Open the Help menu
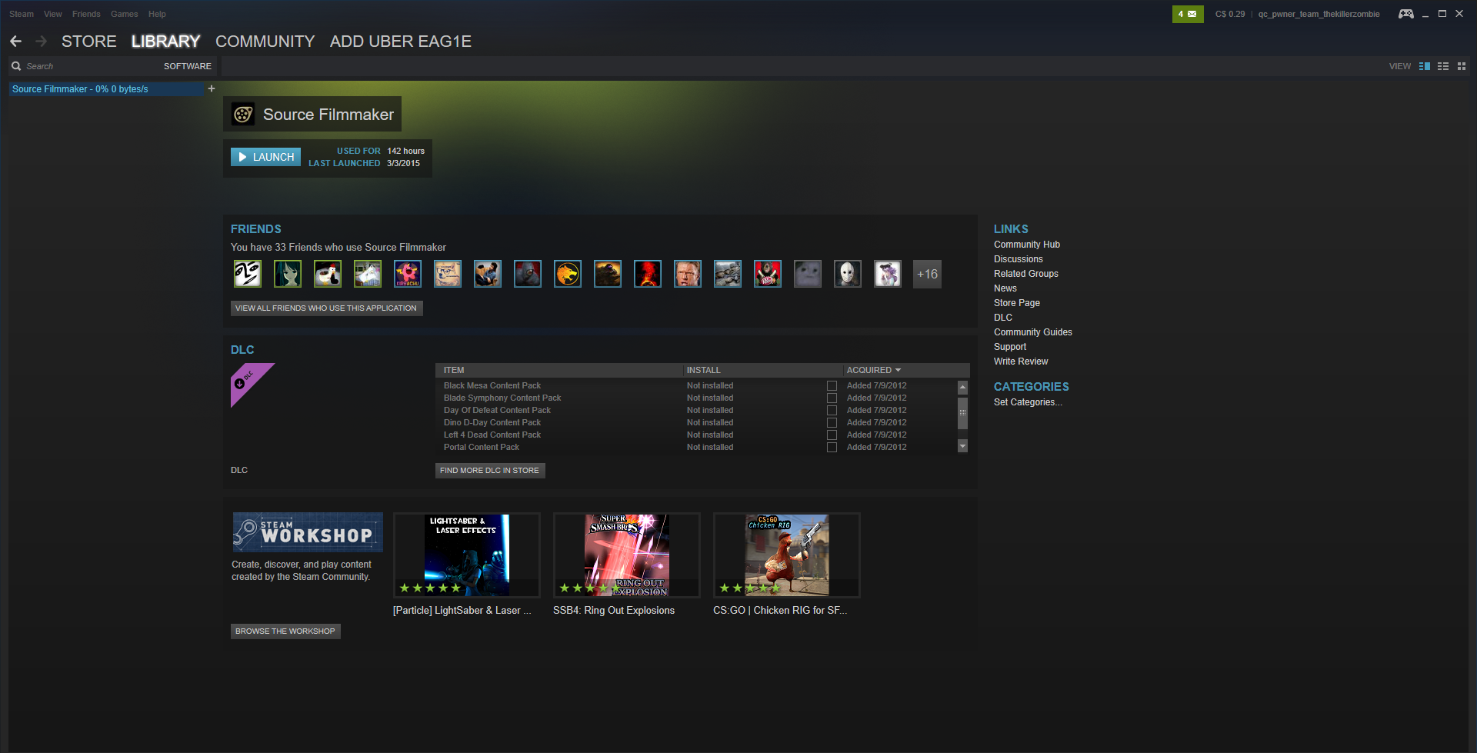1477x753 pixels. (x=157, y=14)
